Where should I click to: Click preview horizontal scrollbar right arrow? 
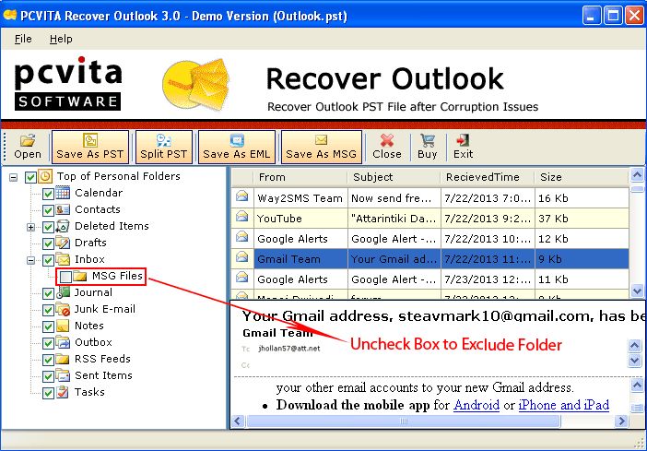point(621,421)
